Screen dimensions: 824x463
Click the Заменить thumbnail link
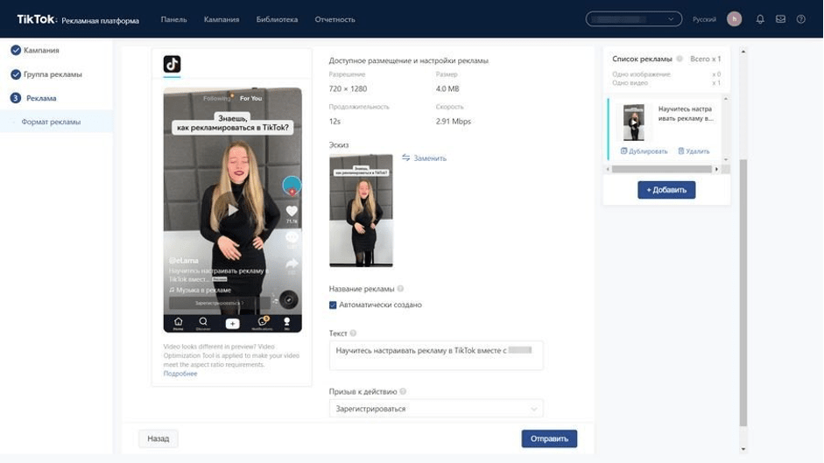point(425,158)
